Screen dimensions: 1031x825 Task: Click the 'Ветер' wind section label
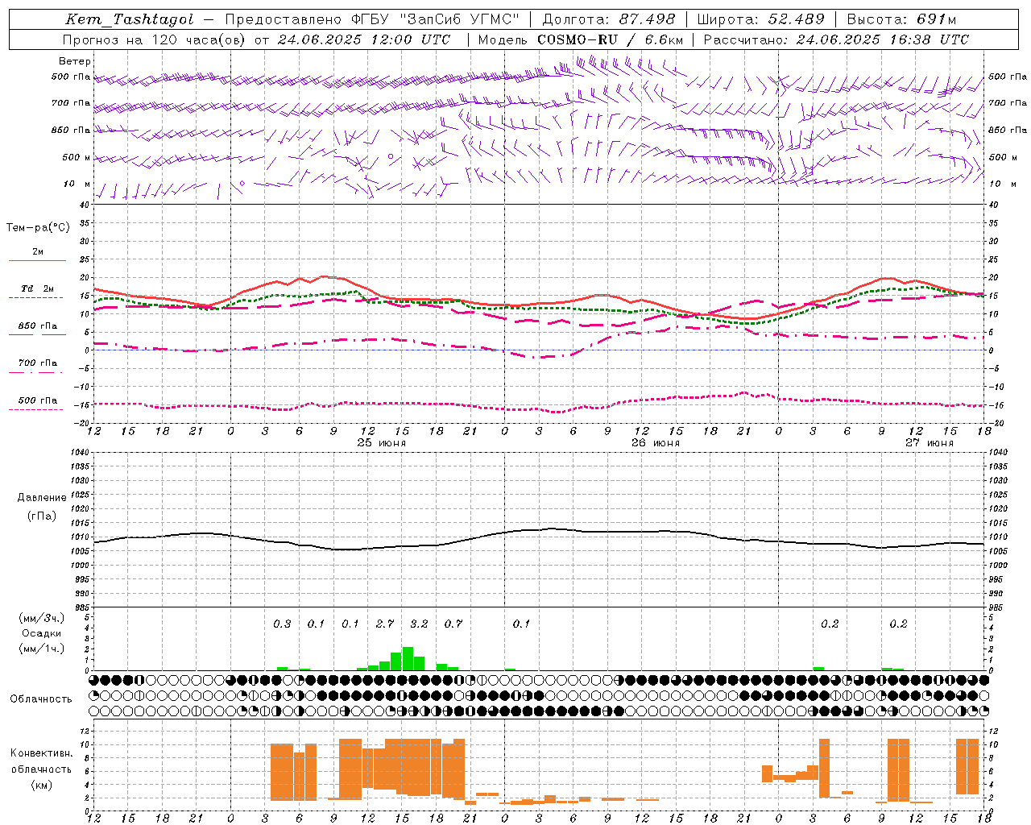75,61
